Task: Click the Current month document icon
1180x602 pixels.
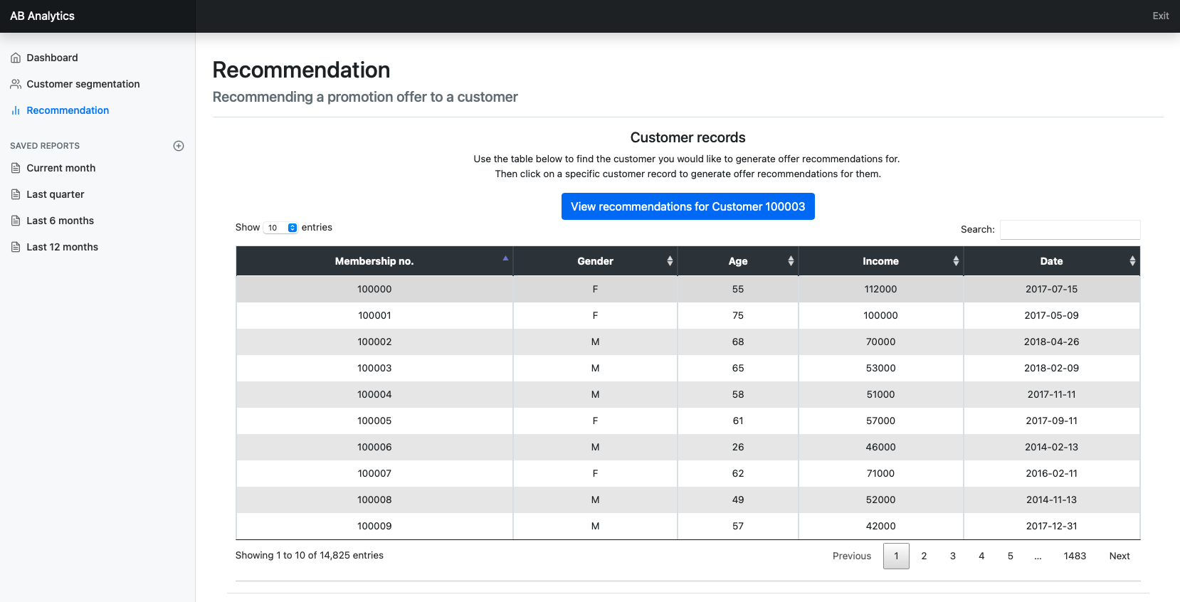Action: coord(16,168)
